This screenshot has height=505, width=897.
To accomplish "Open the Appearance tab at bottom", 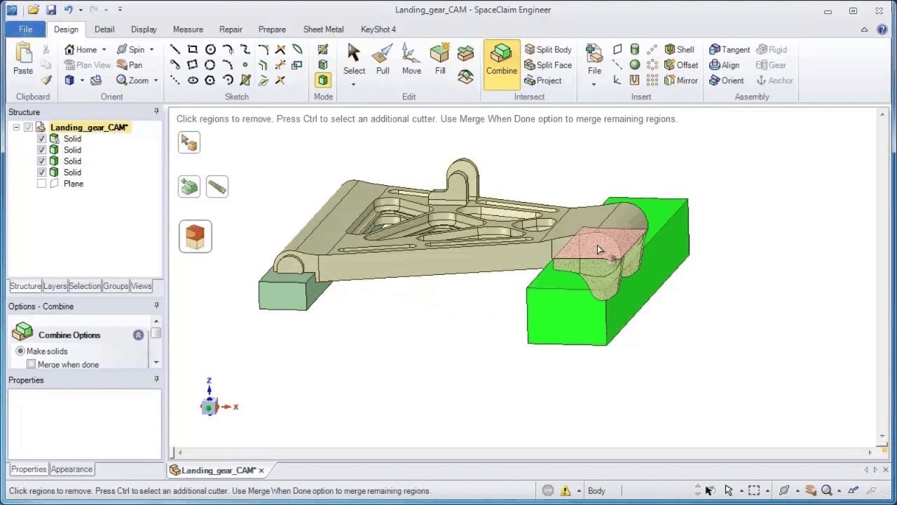I will (x=71, y=469).
